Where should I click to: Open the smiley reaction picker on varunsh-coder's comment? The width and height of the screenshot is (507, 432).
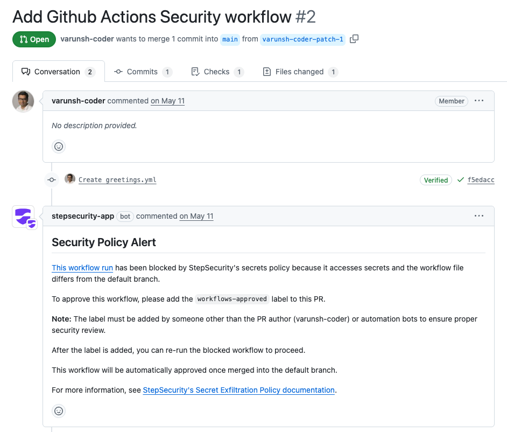tap(58, 146)
